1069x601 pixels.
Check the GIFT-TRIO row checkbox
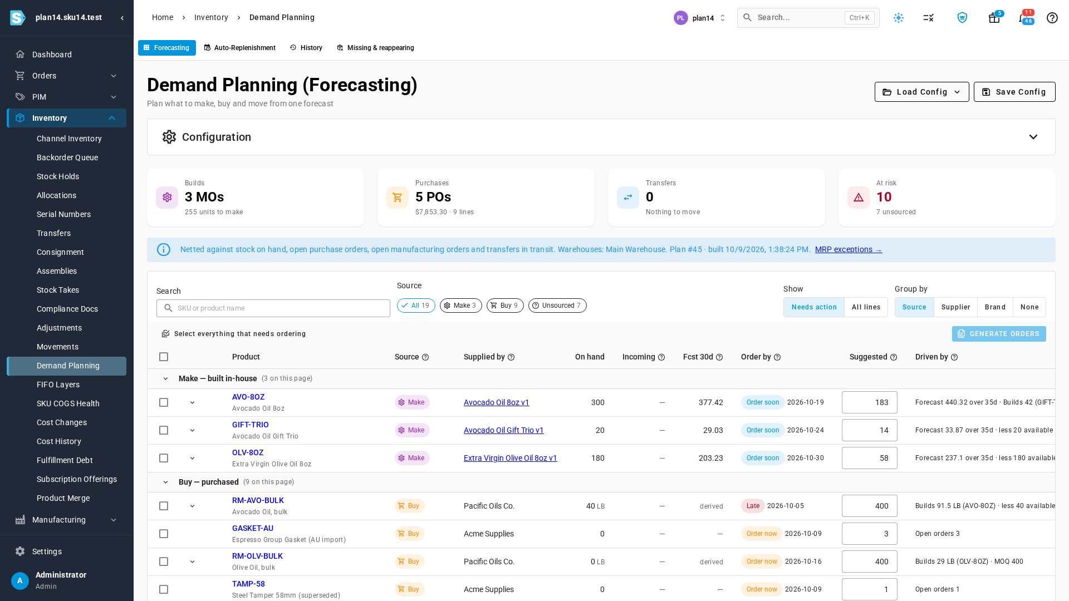coord(164,430)
